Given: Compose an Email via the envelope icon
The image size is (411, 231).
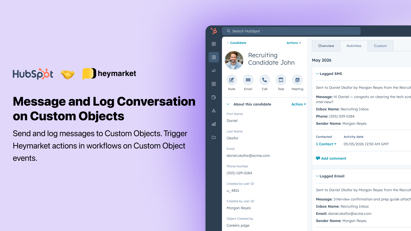Looking at the screenshot, I should coord(248,80).
